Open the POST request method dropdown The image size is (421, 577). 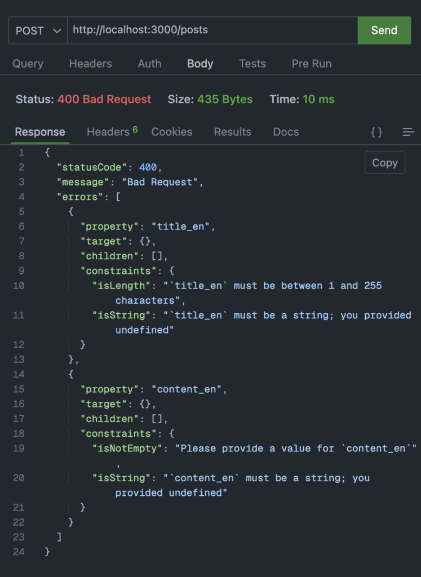37,30
